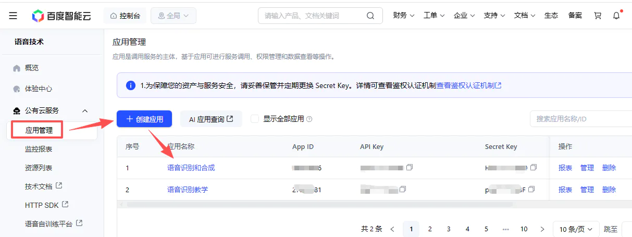Open 监控报表 in the sidebar
The height and width of the screenshot is (237, 632).
[x=39, y=149]
